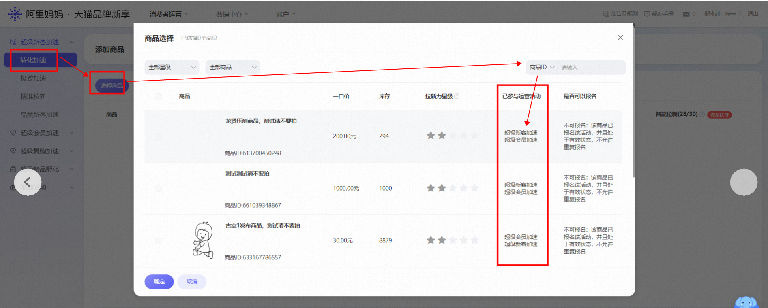Close the 商品选择 dialog
Image resolution: width=768 pixels, height=308 pixels.
point(620,38)
